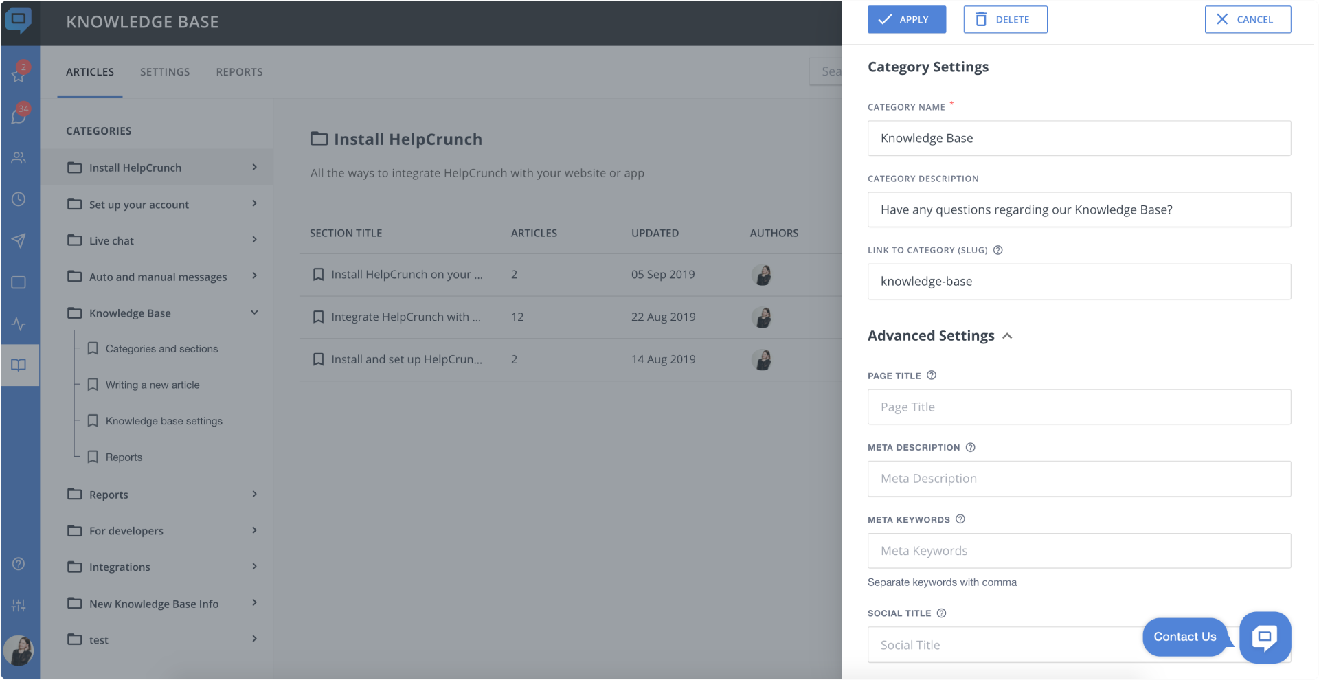1319x680 pixels.
Task: Click the 22 Aug 2019 date cell
Action: [x=663, y=317]
